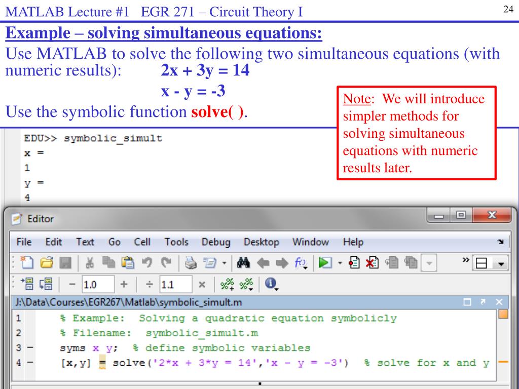Screen dimensions: 519x389
Task: Click the evaluate cell and advance icon
Action: [x=46, y=284]
